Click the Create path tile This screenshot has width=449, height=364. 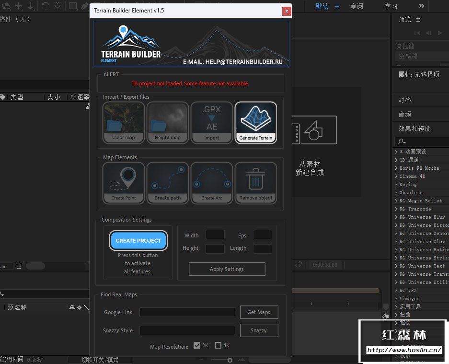[168, 183]
